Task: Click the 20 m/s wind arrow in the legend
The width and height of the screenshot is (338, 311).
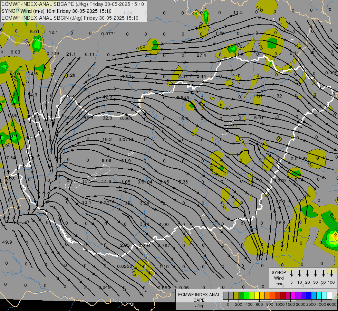Action: 308,273
